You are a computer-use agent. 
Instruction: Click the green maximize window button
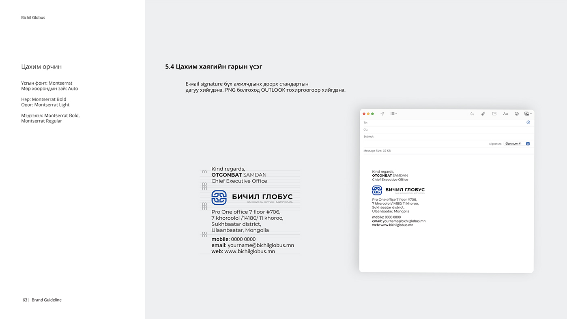pyautogui.click(x=372, y=114)
